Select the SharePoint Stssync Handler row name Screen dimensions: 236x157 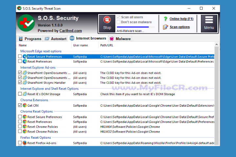coord(47,83)
